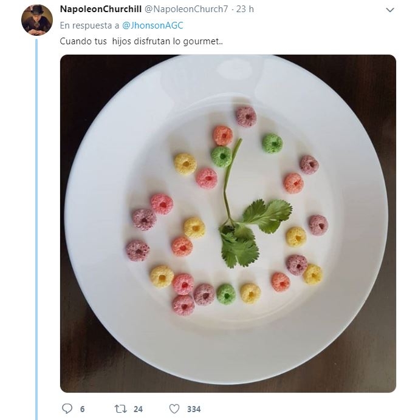This screenshot has width=418, height=420.
Task: Retweet this post using the arrows icon
Action: coord(120,408)
